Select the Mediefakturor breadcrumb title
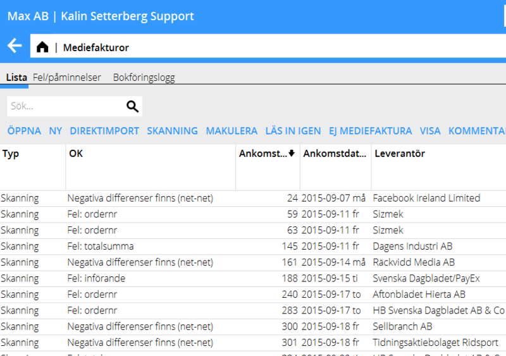 point(96,47)
